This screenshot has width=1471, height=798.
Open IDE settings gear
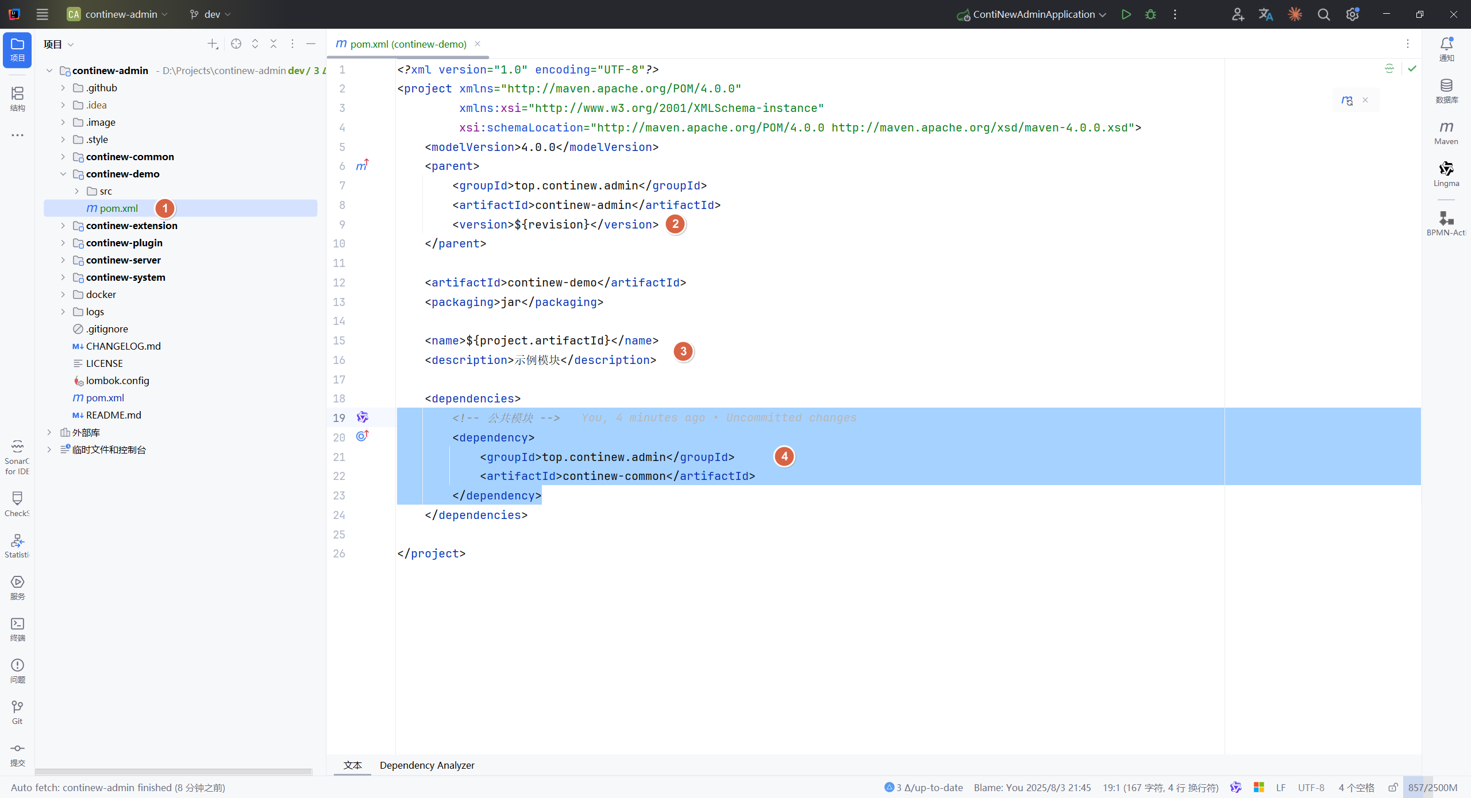point(1353,14)
